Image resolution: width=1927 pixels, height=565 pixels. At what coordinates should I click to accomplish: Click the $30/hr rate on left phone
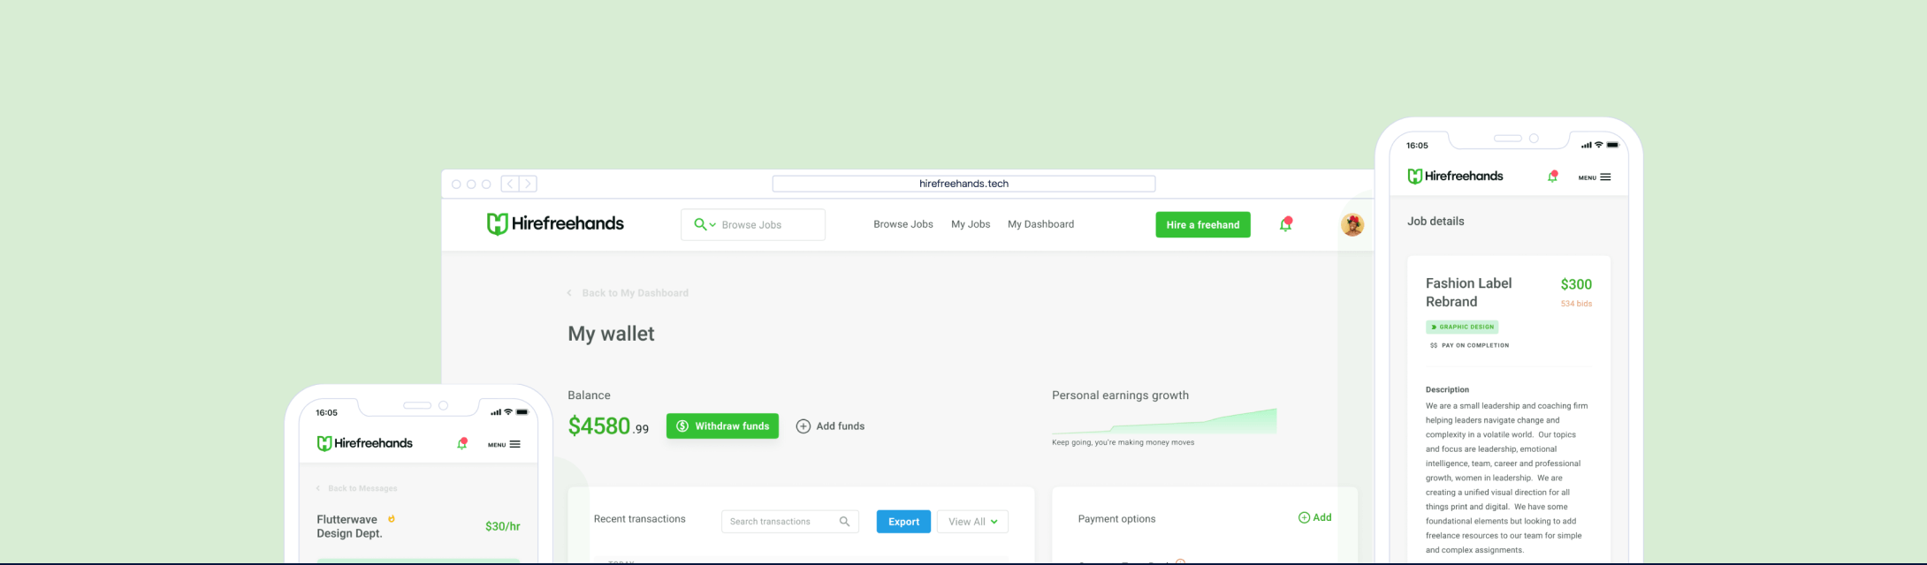pos(502,526)
